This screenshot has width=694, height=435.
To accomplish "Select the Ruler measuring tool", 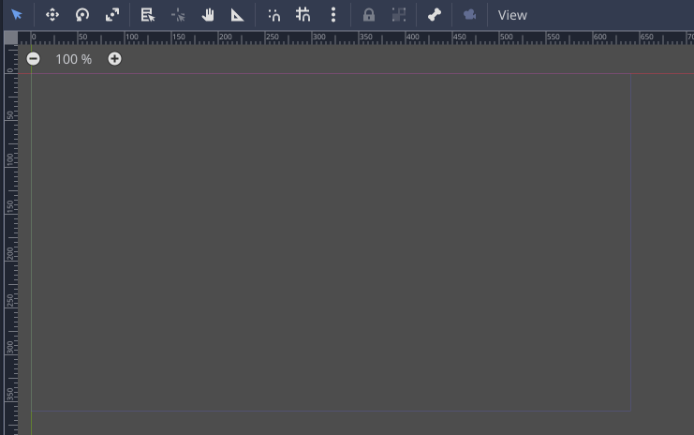I will coord(238,15).
